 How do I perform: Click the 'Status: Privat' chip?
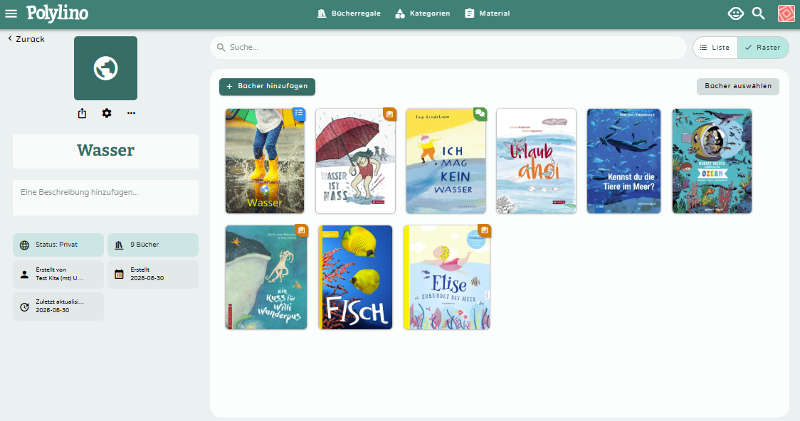[x=58, y=245]
